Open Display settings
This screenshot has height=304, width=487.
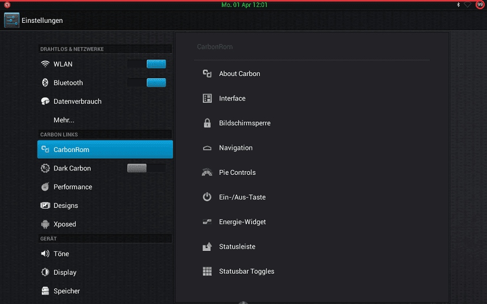(x=105, y=273)
